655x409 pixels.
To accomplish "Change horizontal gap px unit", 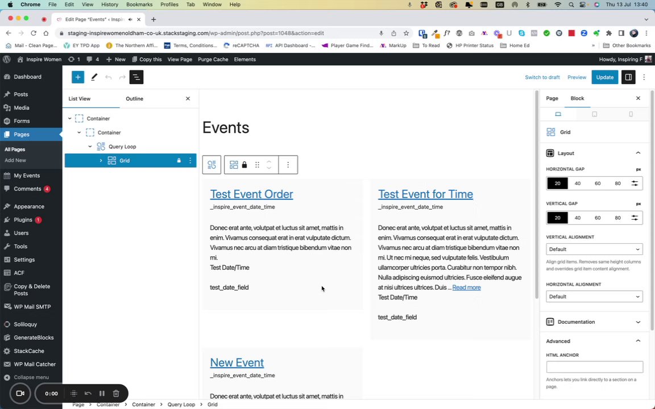I will [x=639, y=169].
